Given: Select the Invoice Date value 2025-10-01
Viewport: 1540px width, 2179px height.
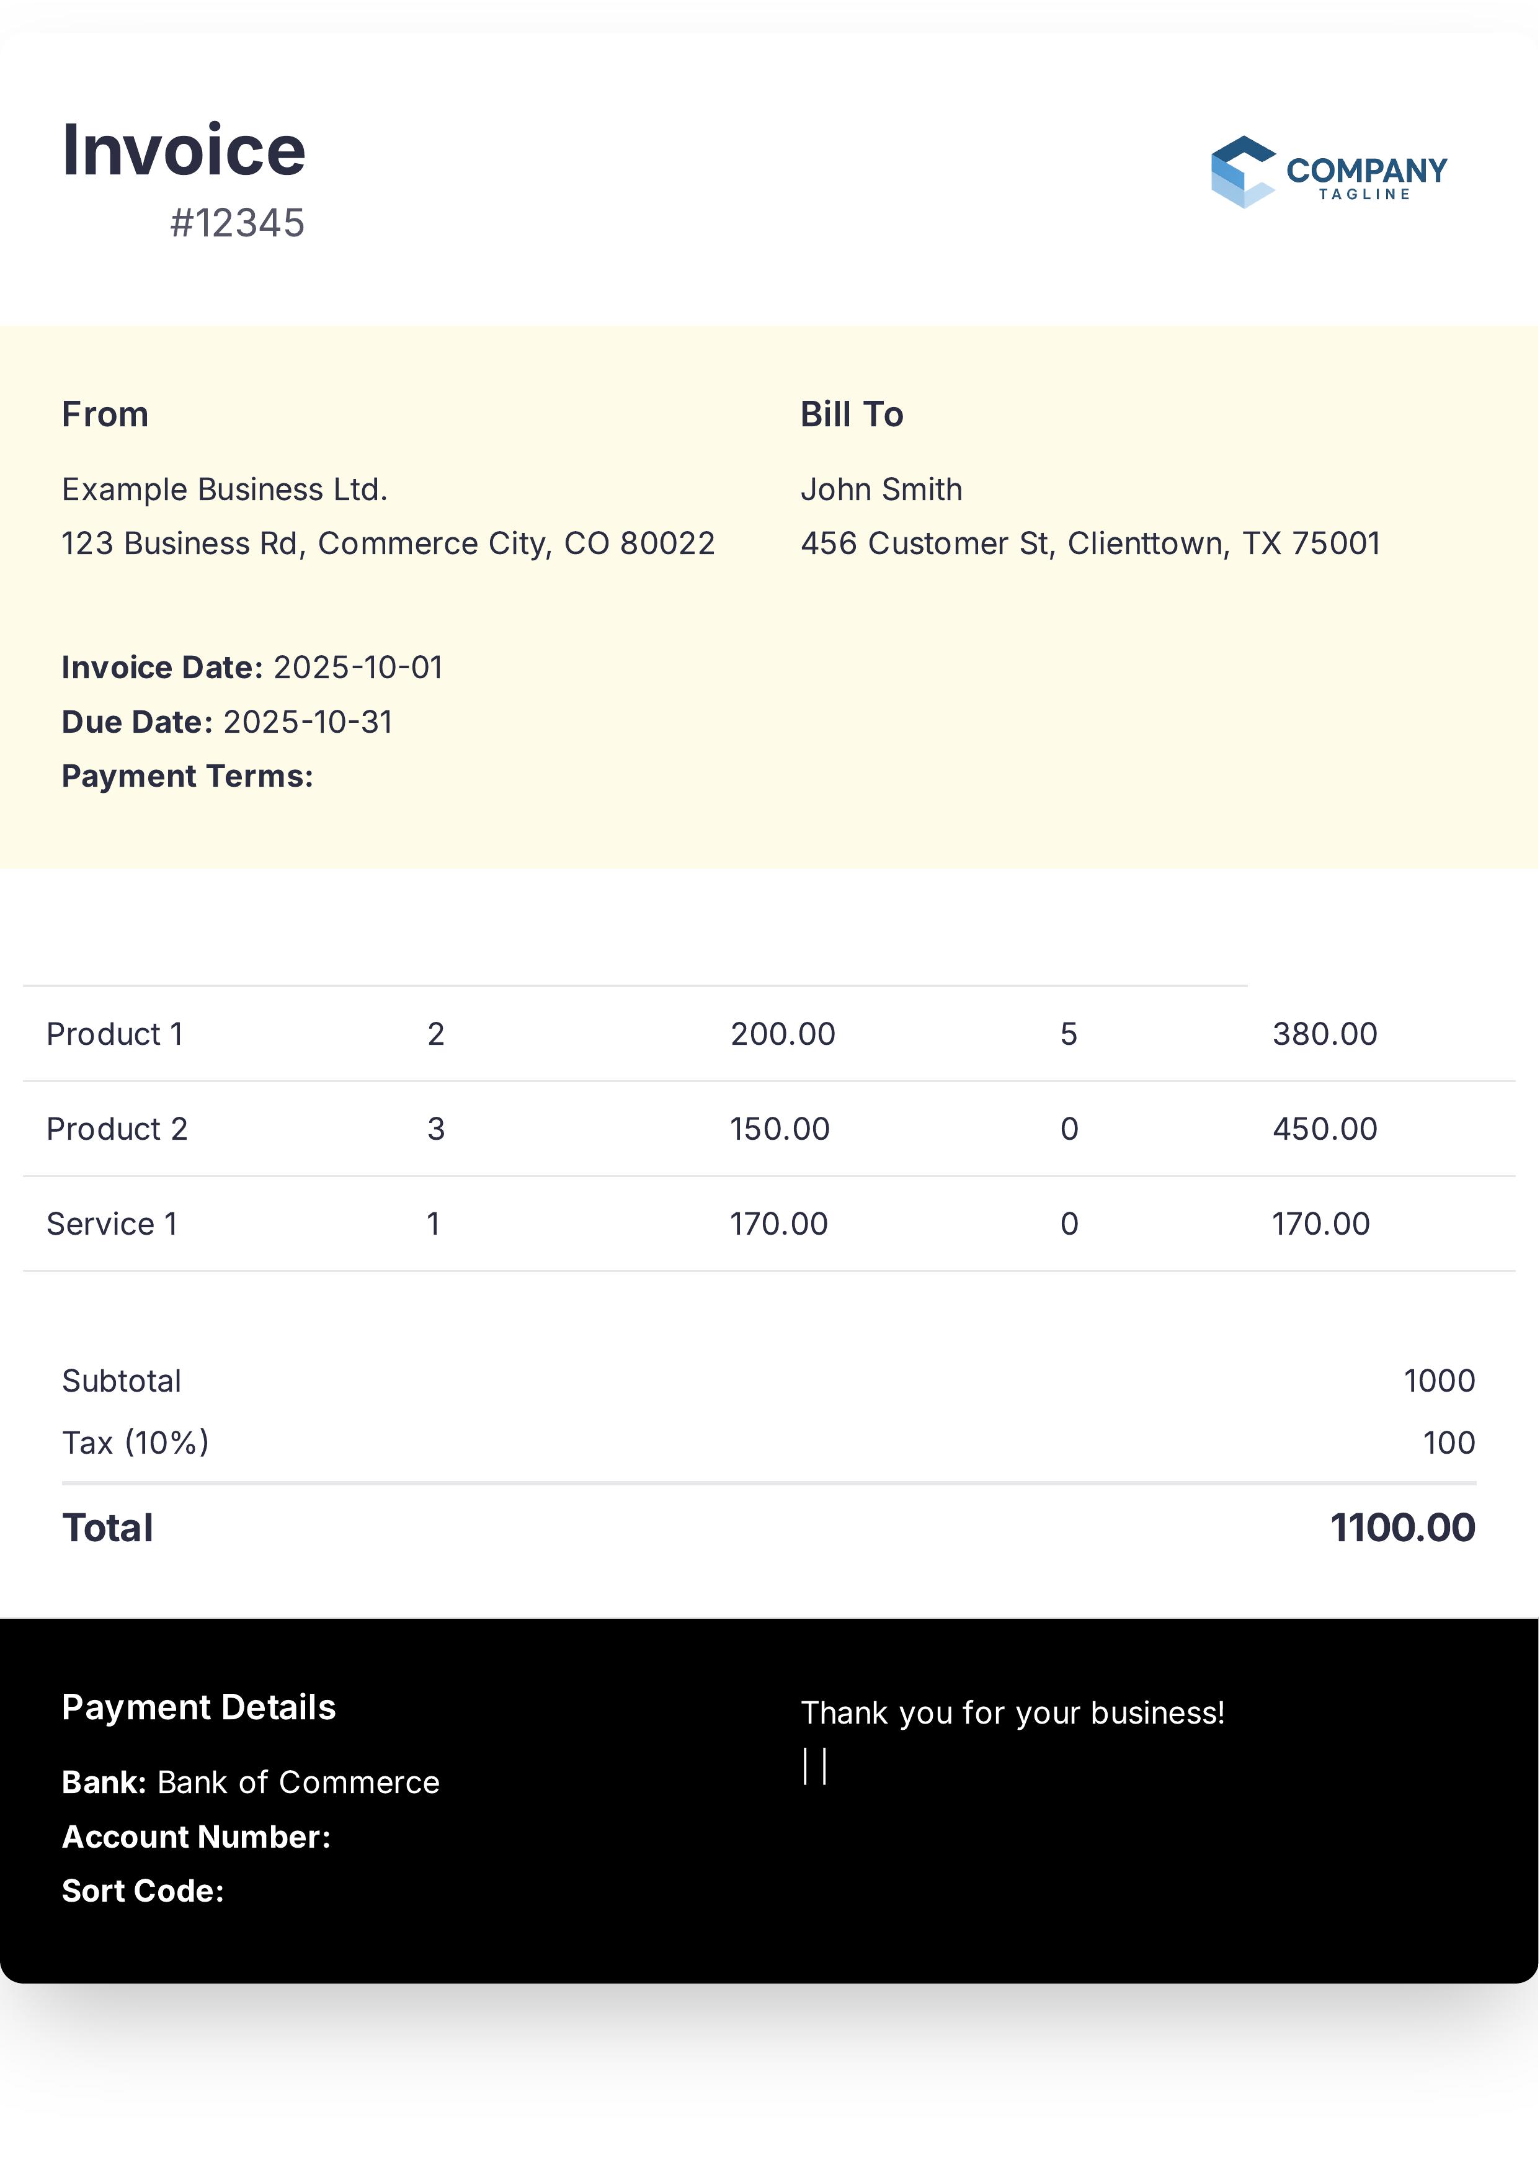Looking at the screenshot, I should [x=358, y=668].
